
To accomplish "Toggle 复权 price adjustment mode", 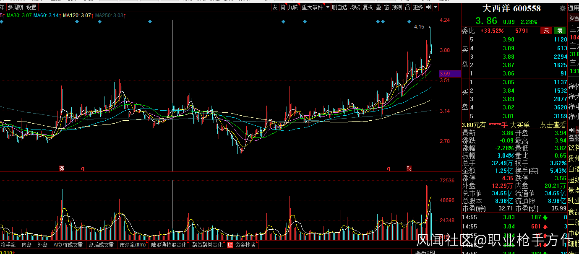I will point(368,7).
